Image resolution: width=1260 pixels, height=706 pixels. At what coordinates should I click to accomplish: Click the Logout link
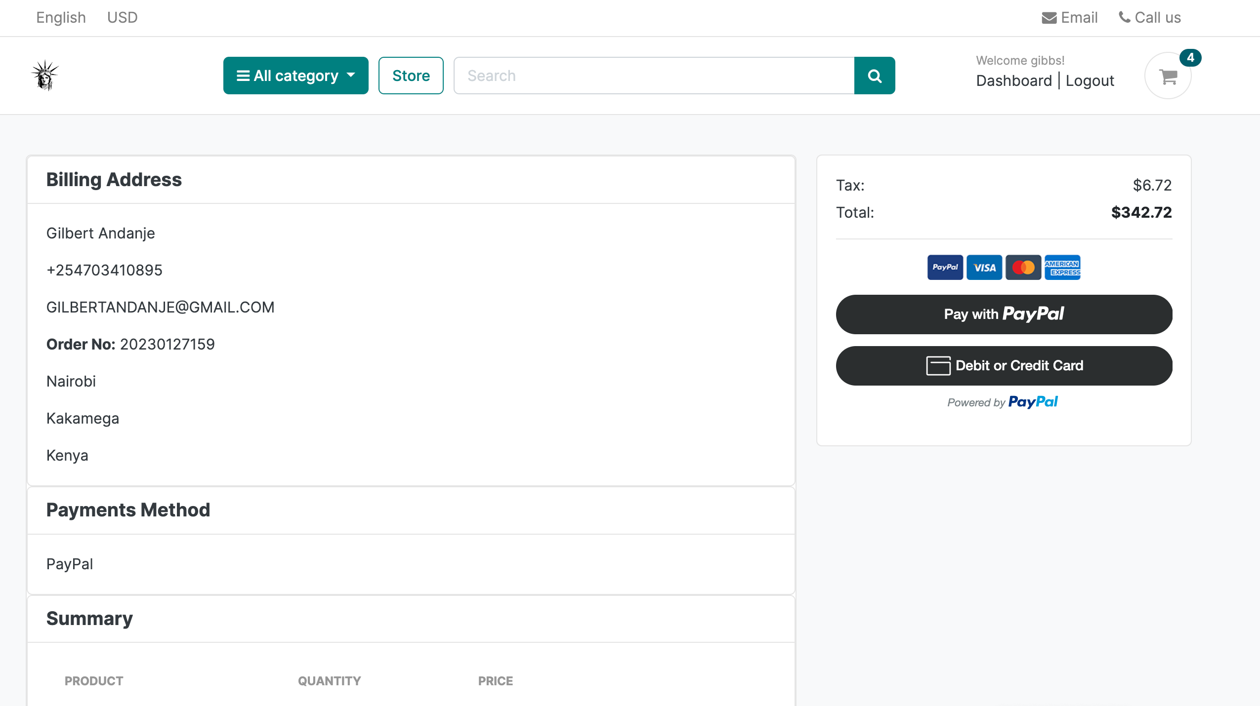(1090, 80)
